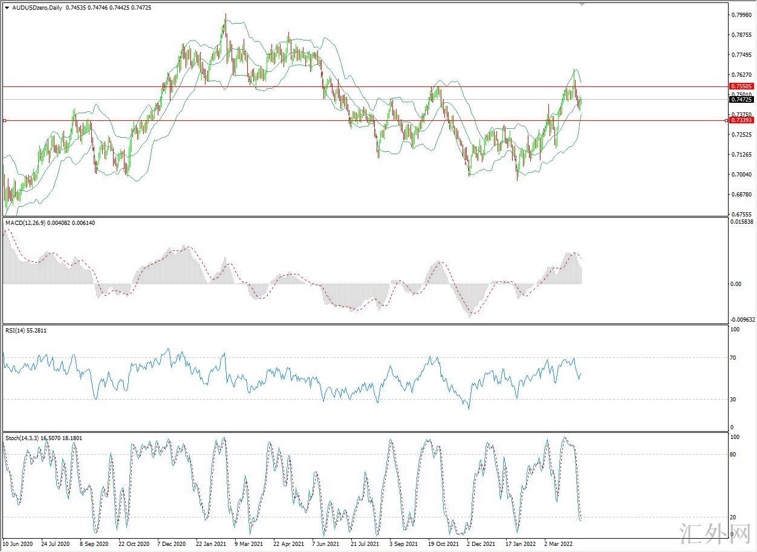This screenshot has width=757, height=552.
Task: Click the gray chart shift triangle marker
Action: coord(582,4)
